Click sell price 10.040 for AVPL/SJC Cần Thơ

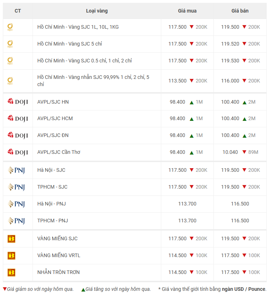[x=230, y=152]
